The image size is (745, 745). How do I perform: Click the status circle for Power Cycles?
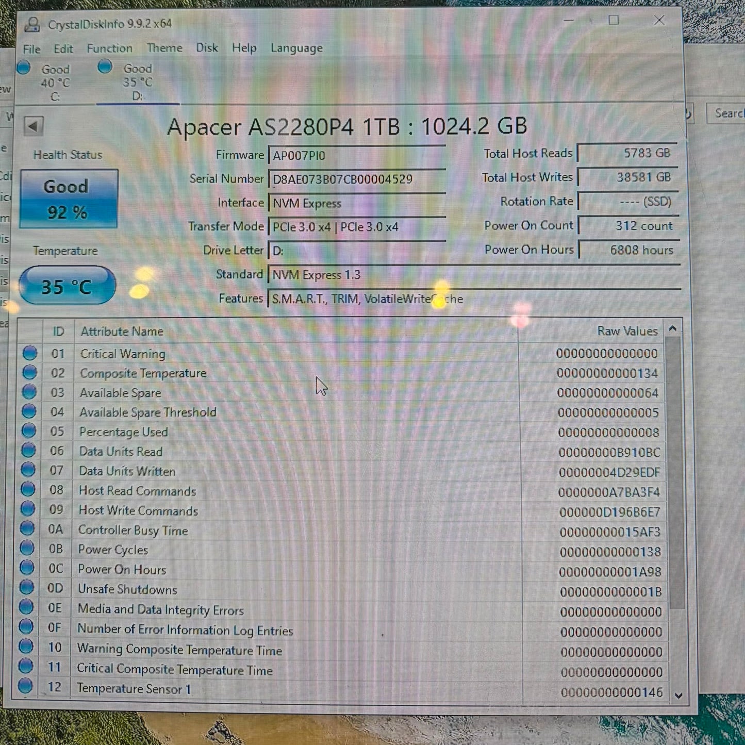[x=27, y=549]
